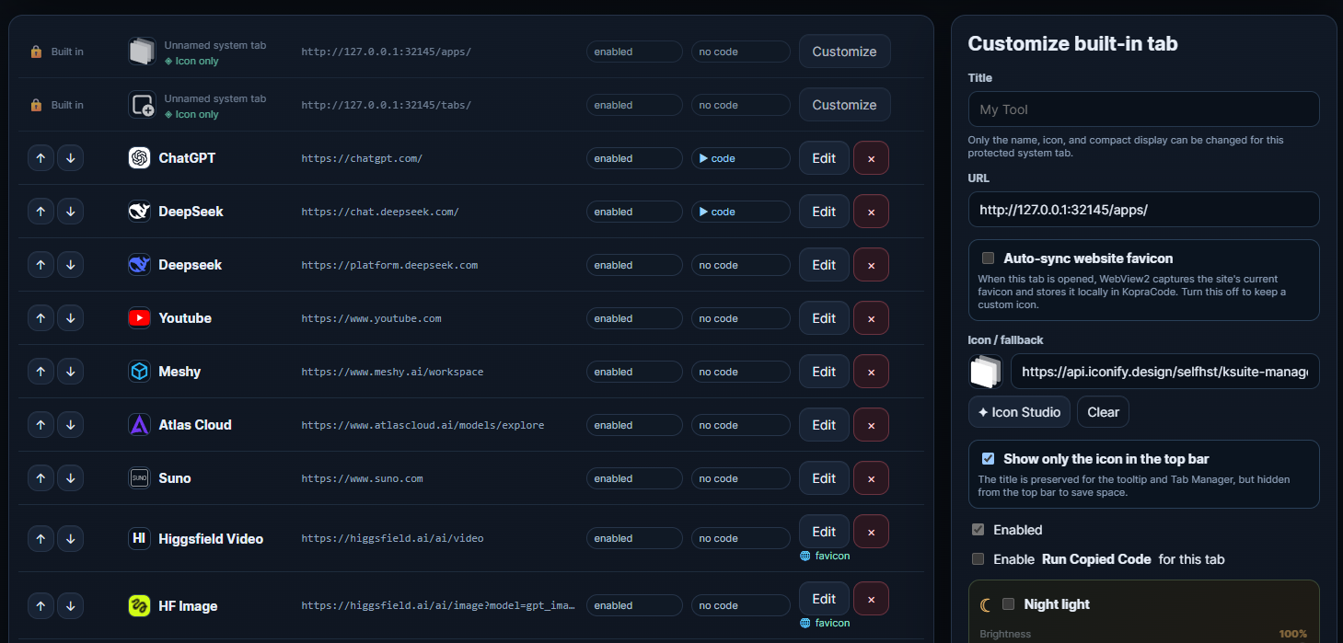Toggle the Enabled checkbox

coord(978,530)
